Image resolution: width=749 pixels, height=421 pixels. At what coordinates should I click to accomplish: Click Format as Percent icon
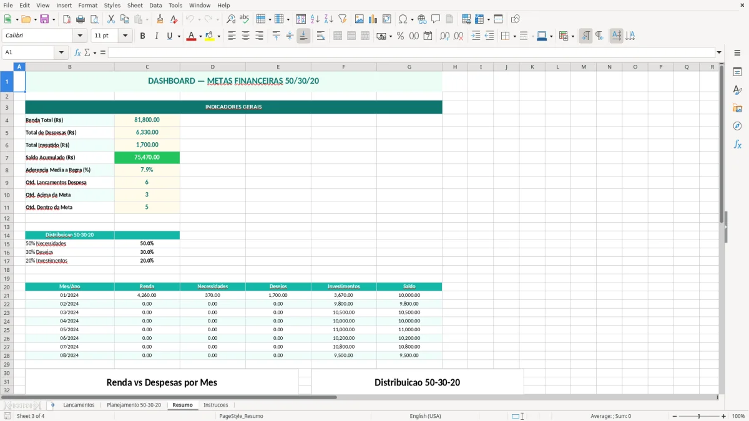(x=401, y=36)
